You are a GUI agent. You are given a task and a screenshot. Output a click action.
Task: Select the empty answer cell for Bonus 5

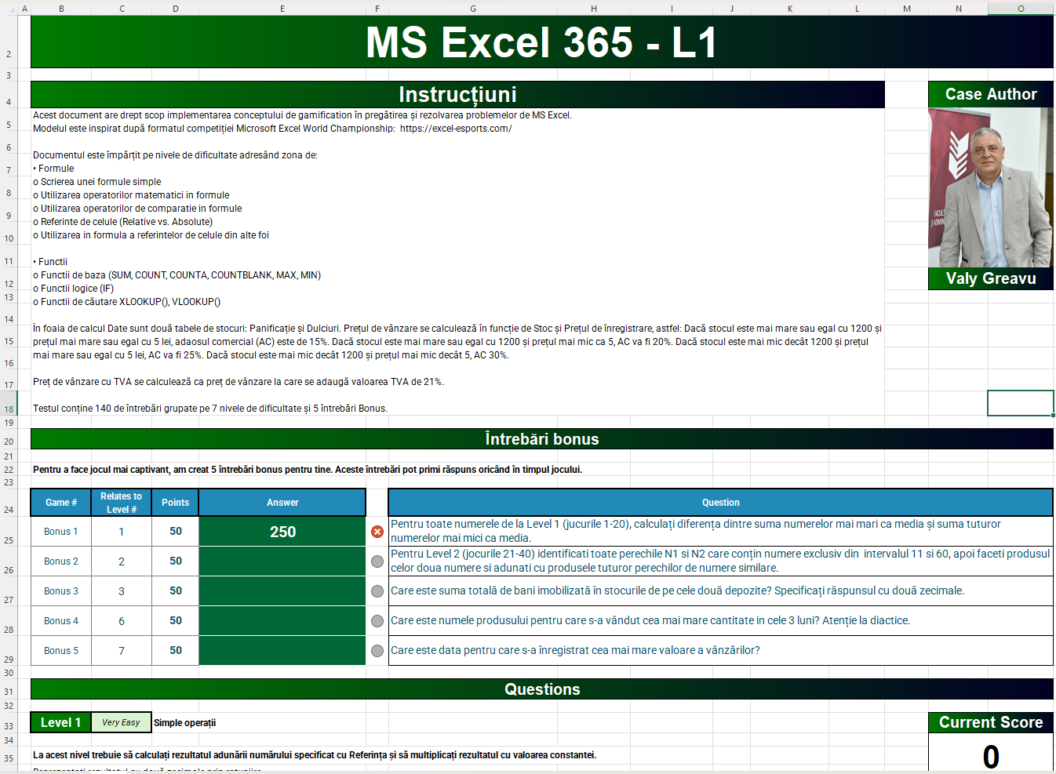(x=282, y=651)
